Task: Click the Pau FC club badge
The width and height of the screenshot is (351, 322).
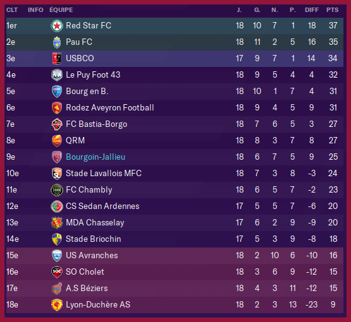Action: 57,42
